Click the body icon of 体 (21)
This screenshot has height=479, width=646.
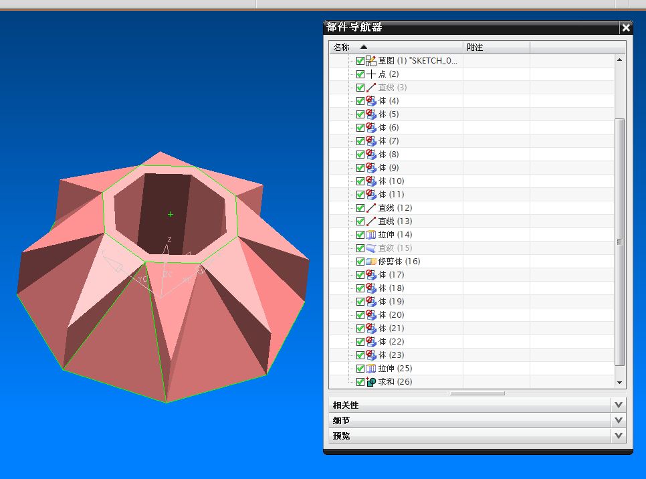[370, 328]
